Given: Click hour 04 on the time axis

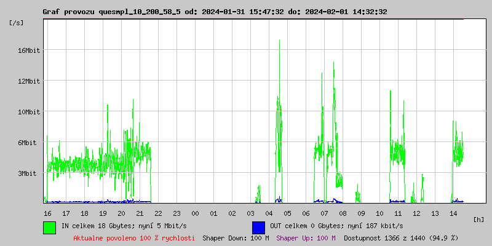Looking at the screenshot, I should click(269, 213).
